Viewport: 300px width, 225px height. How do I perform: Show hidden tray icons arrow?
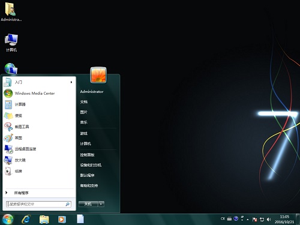pos(248,220)
